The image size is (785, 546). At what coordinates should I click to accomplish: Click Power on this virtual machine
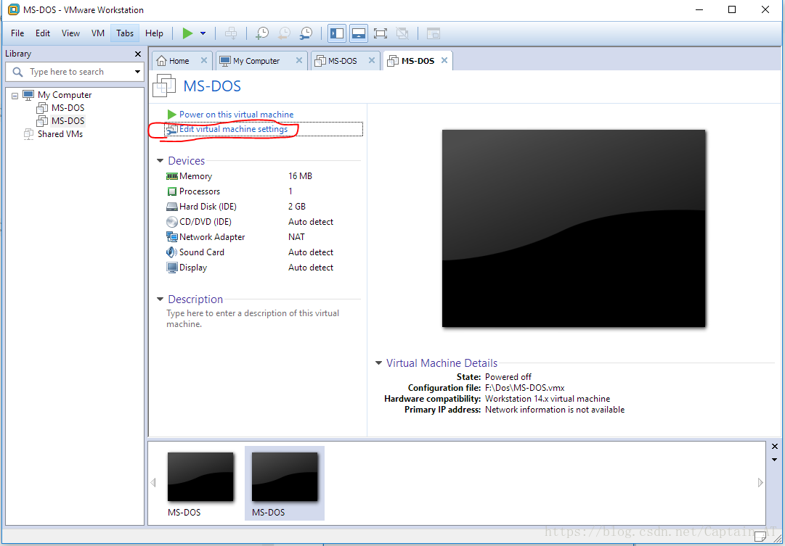click(236, 115)
